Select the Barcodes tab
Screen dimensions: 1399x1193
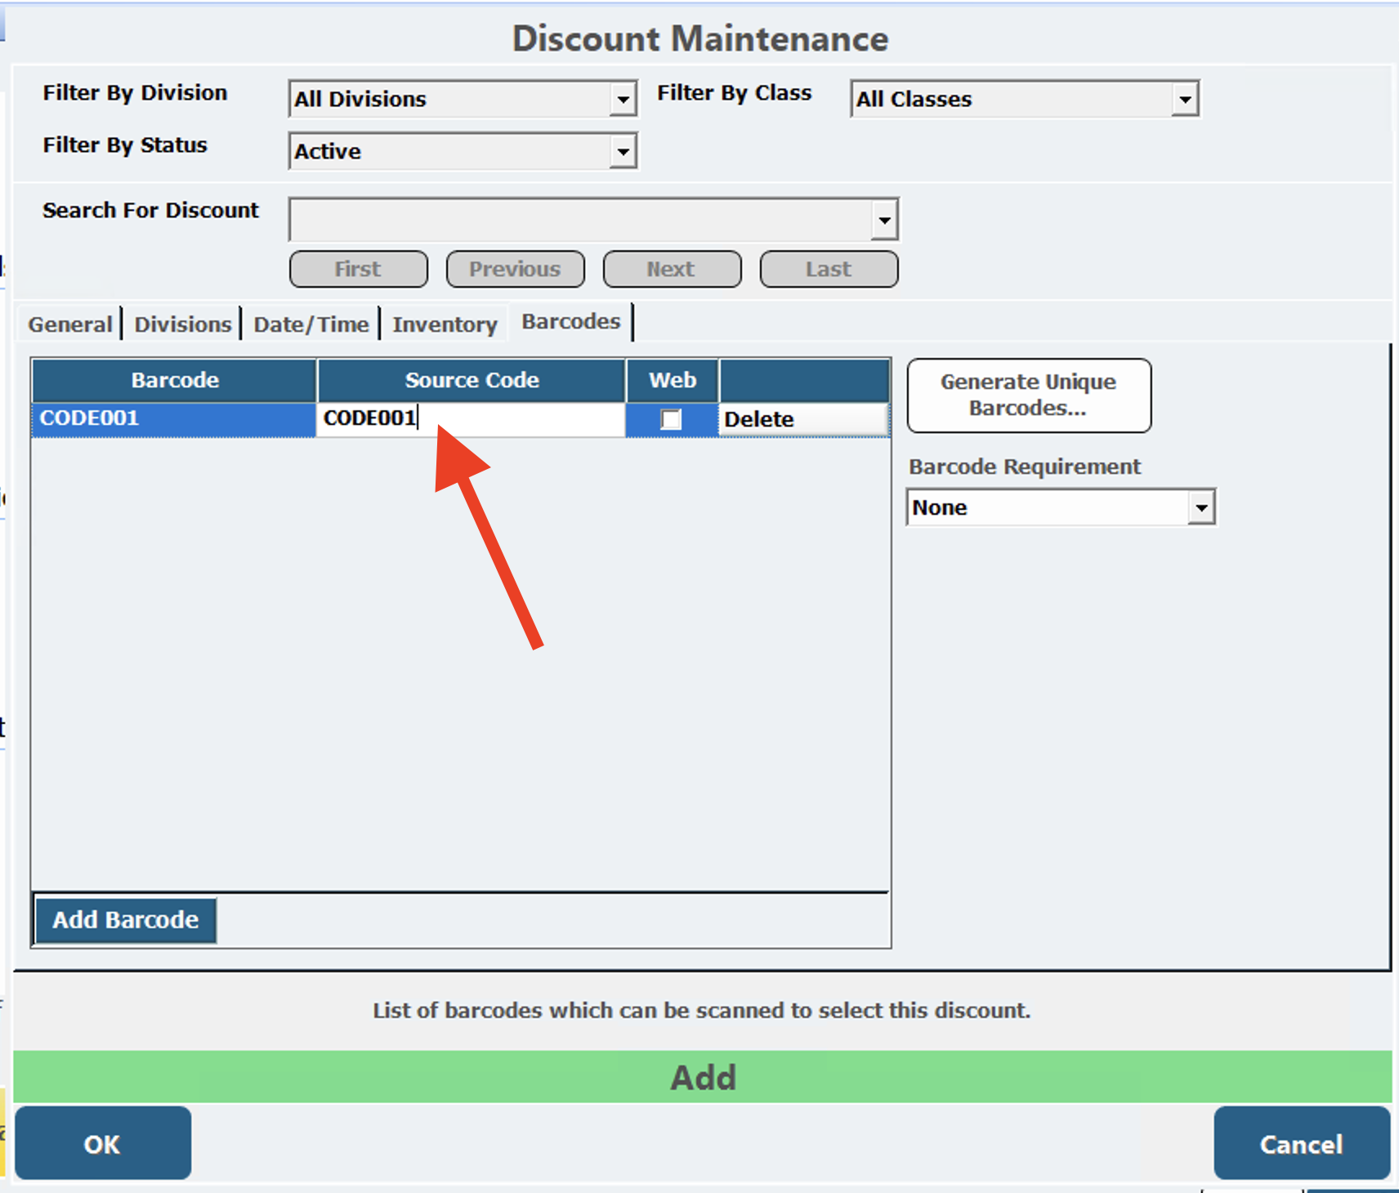[x=571, y=322]
